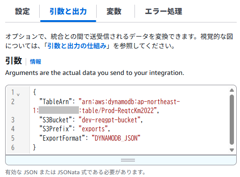Open the エラー処理 tab
This screenshot has height=177, width=240.
163,11
